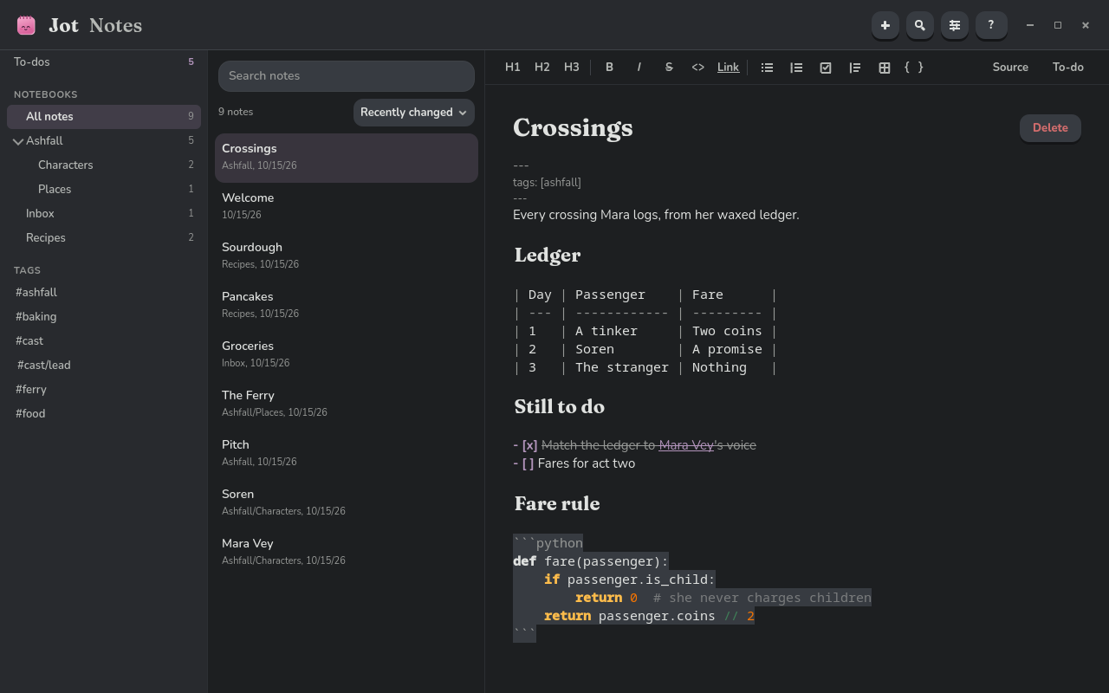Open the Recipes notebook
Viewport: 1109px width, 693px height.
(104, 238)
